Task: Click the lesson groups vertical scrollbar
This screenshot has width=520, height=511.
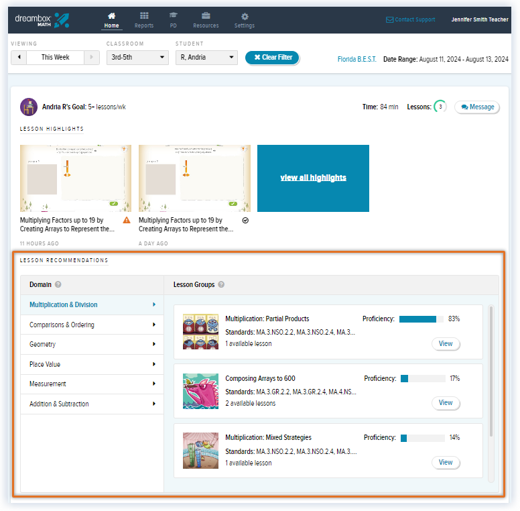Action: pos(491,372)
